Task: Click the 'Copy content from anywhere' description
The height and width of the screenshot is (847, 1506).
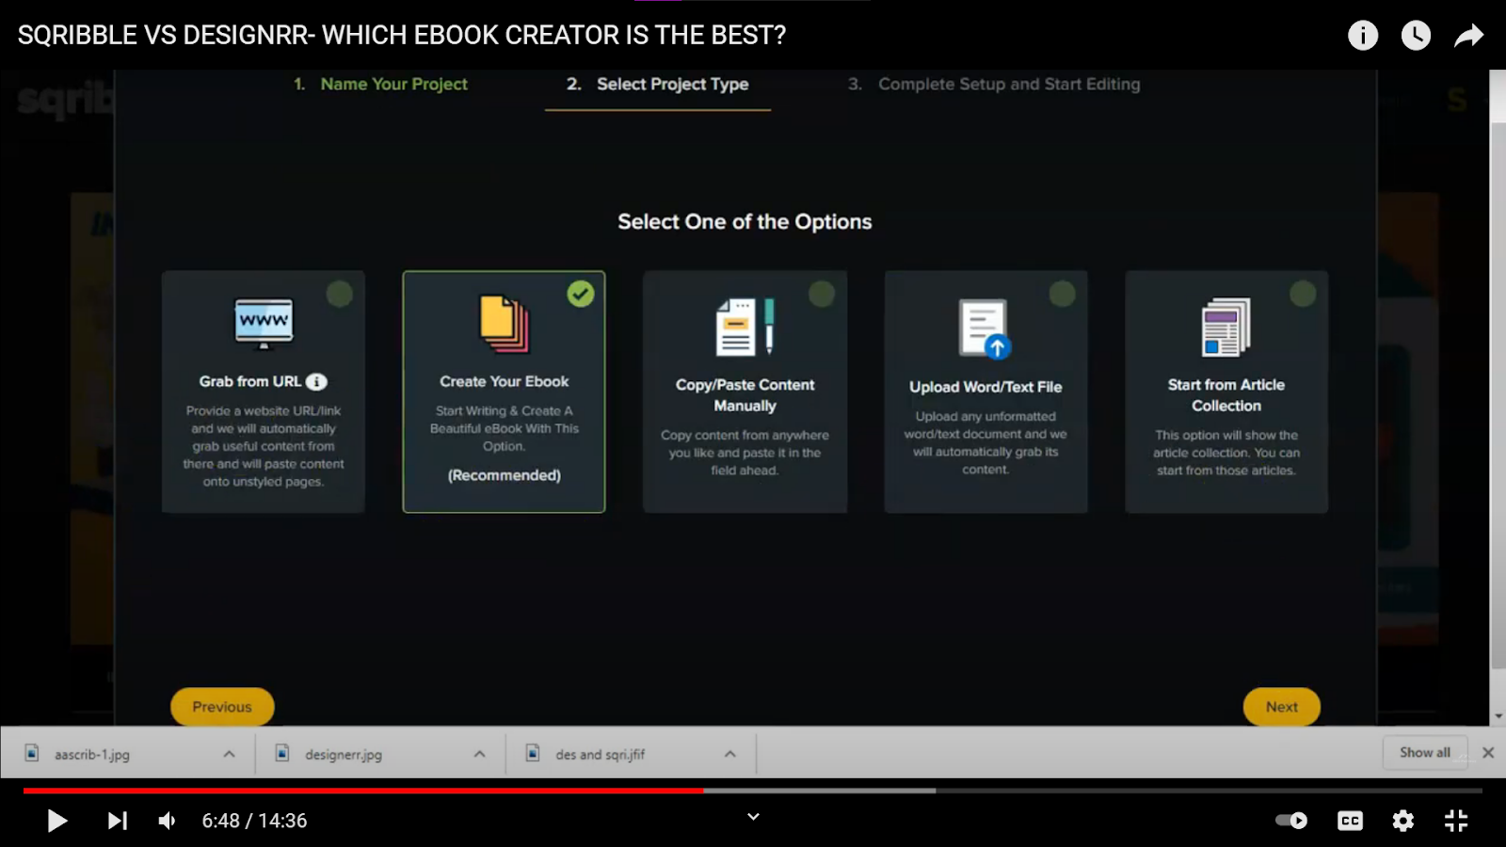Action: (x=745, y=453)
